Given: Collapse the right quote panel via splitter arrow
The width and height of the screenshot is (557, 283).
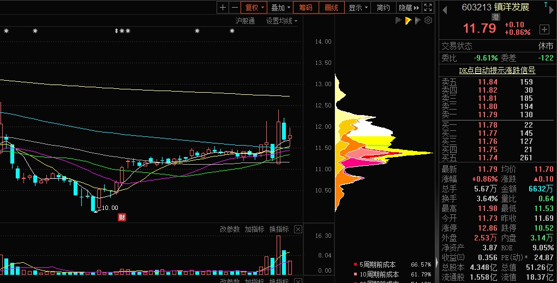Looking at the screenshot, I should coord(436,262).
